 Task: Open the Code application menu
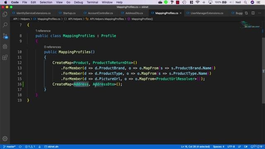(x=15, y=2)
